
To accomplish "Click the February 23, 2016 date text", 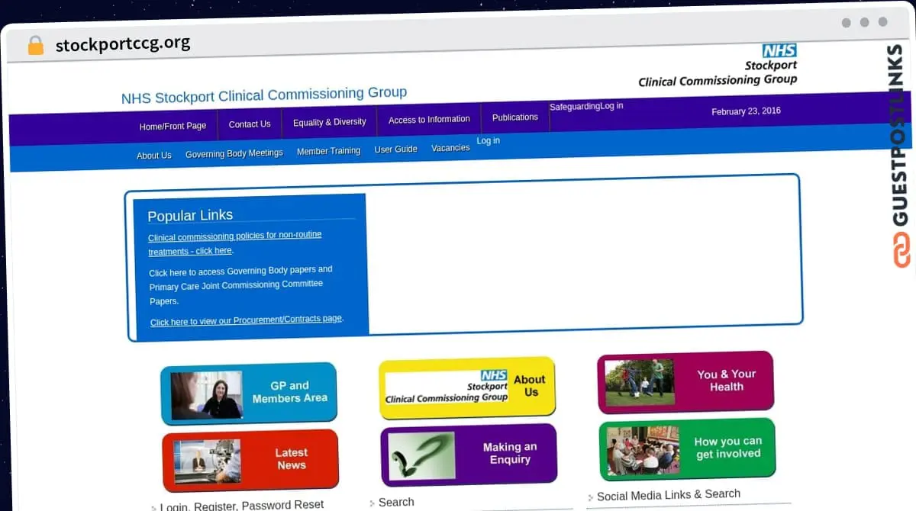I will 746,111.
